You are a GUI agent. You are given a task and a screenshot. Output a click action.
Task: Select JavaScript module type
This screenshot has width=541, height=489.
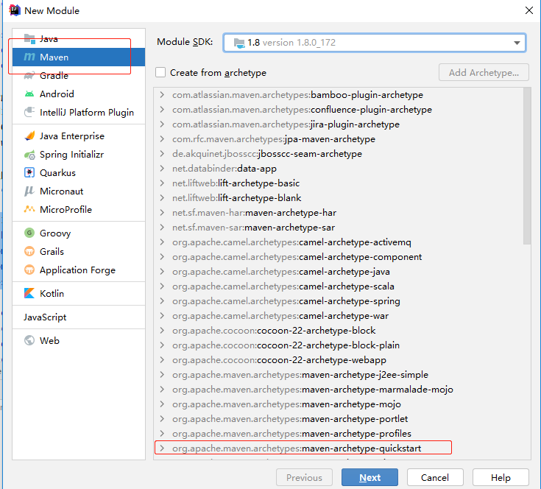79,317
